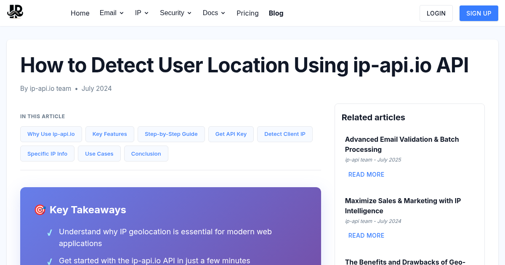Click takeaway 'Get started with the ip-api.io API'

tap(154, 261)
